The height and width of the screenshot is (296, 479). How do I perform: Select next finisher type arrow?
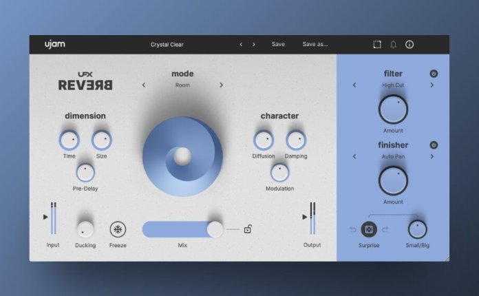[432, 156]
